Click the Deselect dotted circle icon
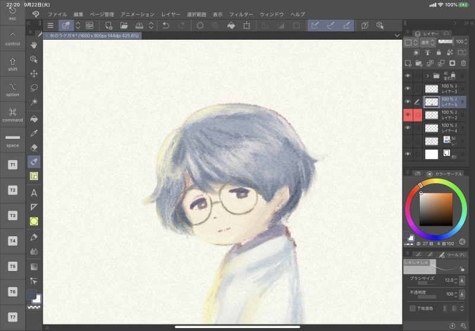This screenshot has height=331, width=475. click(200, 26)
